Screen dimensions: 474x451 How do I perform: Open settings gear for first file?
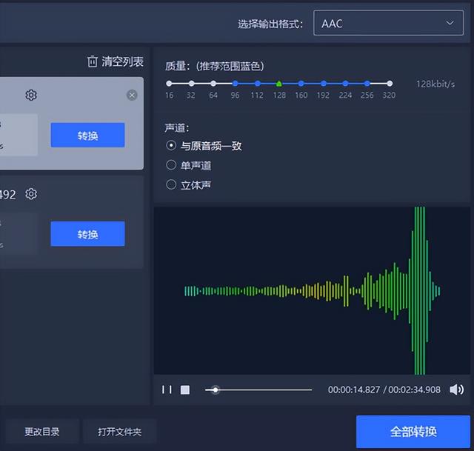(31, 95)
